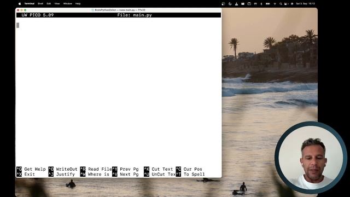Click the '^K Cut Text' shortcut

[x=159, y=169]
